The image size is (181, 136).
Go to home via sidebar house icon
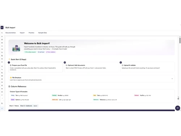[2, 36]
